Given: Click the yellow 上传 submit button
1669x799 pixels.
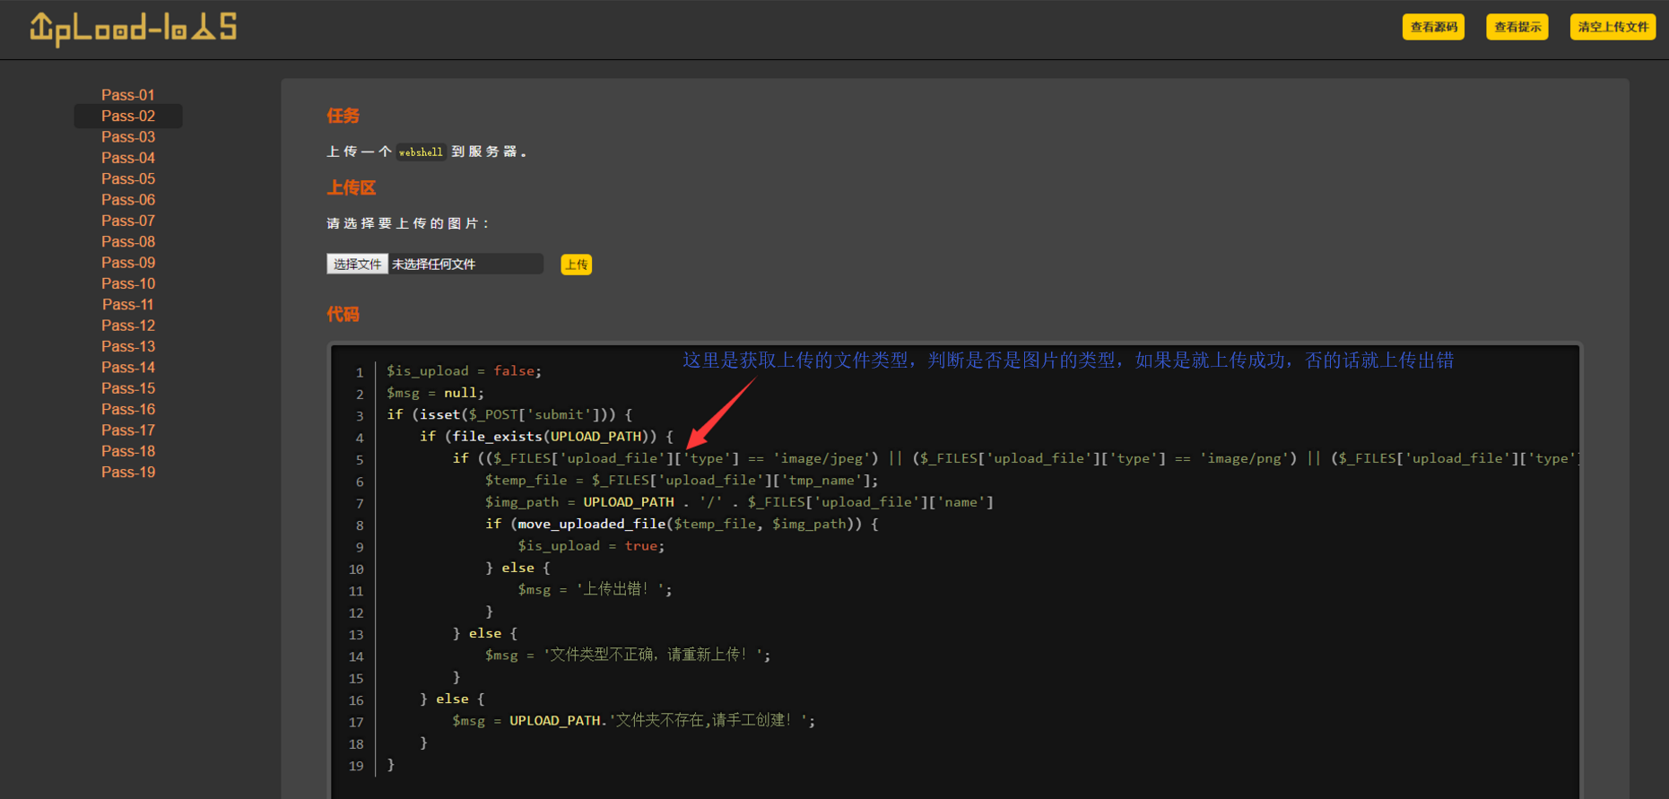Looking at the screenshot, I should click(576, 265).
